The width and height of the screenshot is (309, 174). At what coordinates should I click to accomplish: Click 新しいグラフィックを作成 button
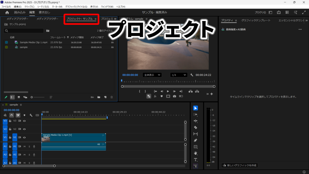[x=239, y=165]
